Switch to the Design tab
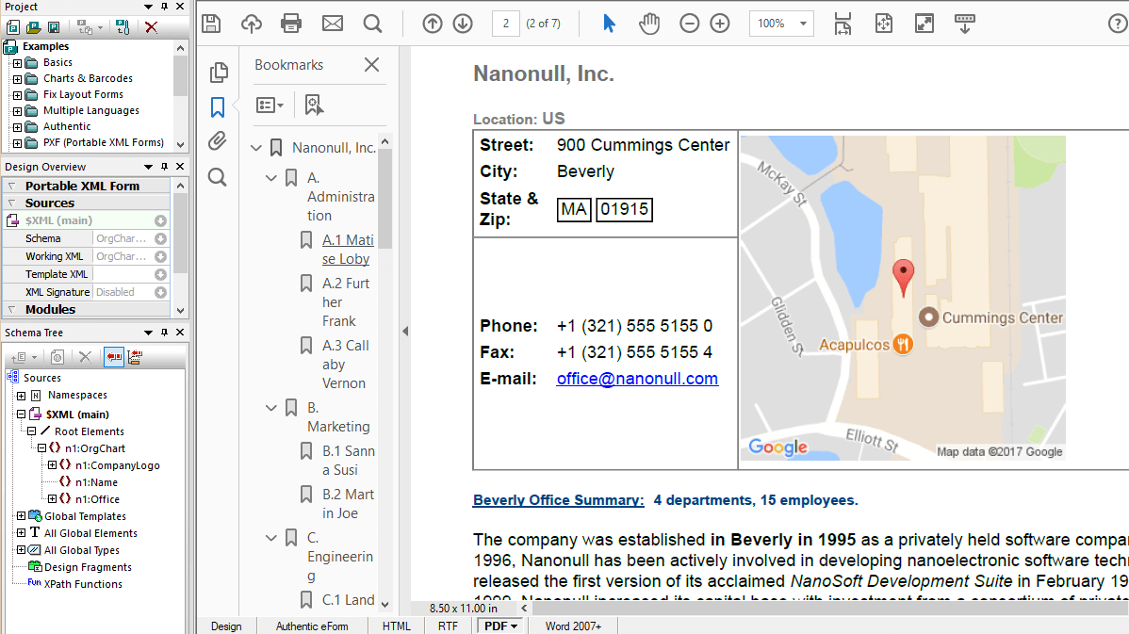Image resolution: width=1129 pixels, height=634 pixels. click(226, 626)
